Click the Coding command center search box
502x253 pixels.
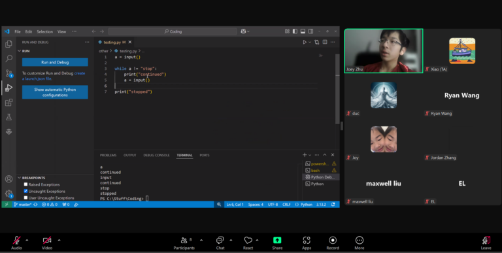[x=173, y=31]
